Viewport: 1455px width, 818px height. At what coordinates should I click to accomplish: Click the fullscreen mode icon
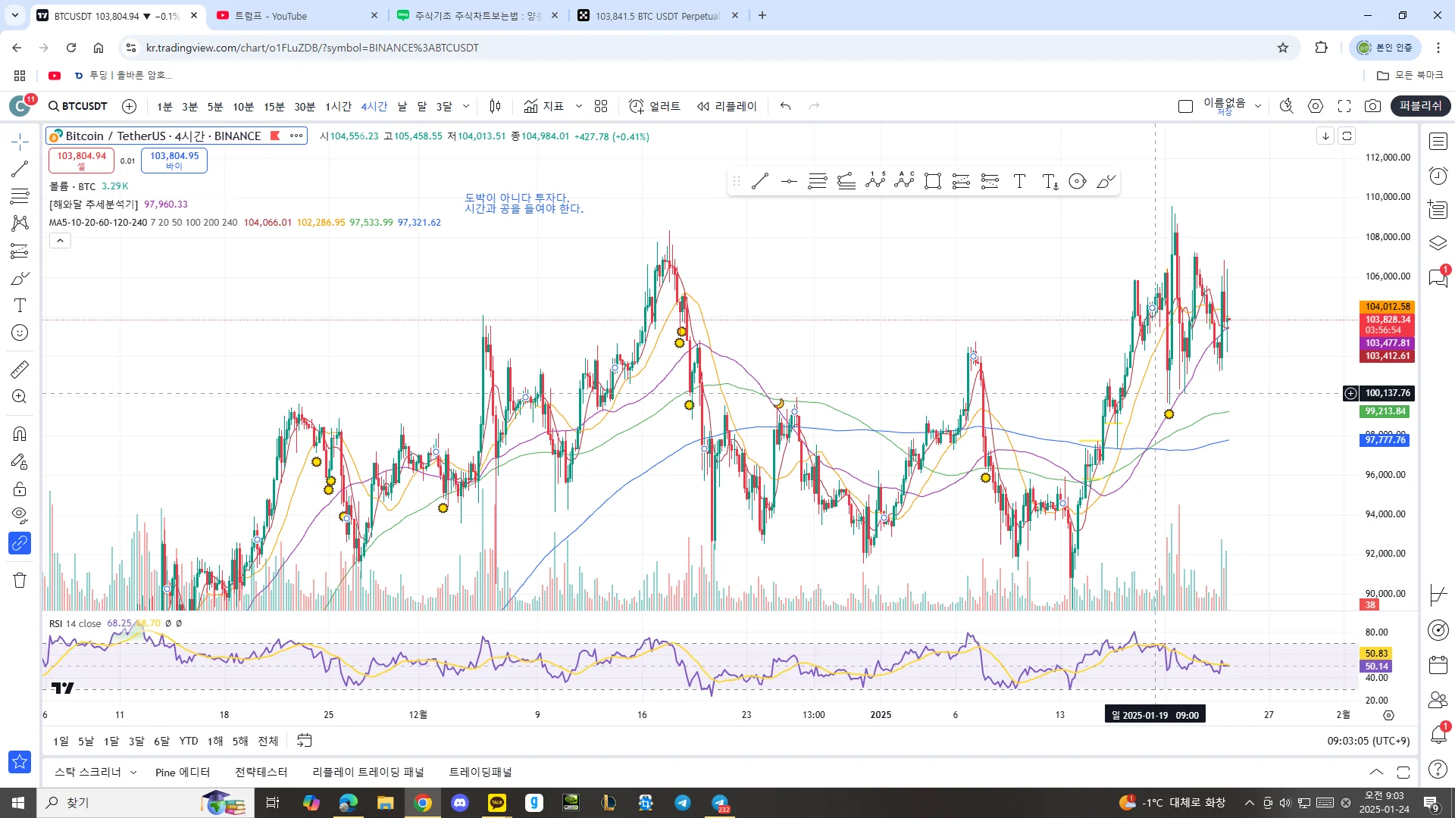click(1344, 106)
